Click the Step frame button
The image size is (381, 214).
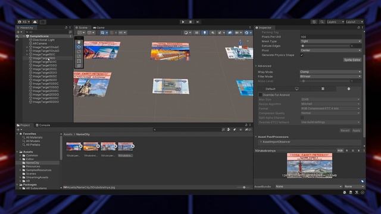pyautogui.click(x=198, y=22)
